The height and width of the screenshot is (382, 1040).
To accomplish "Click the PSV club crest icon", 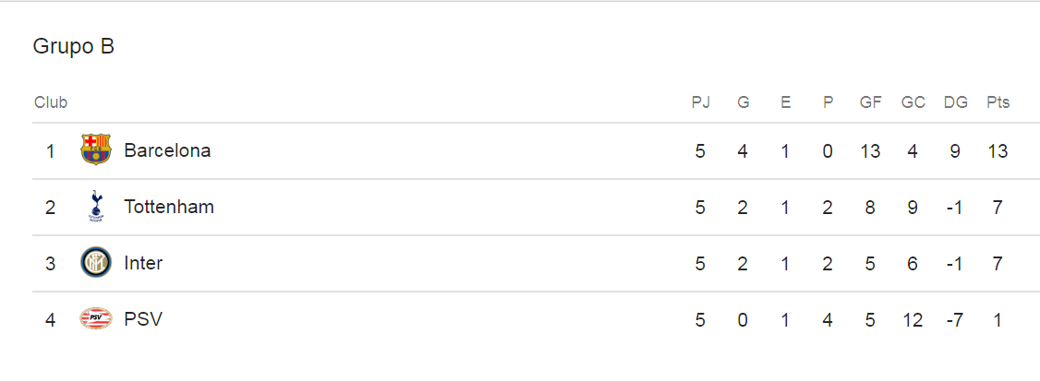I will [95, 319].
